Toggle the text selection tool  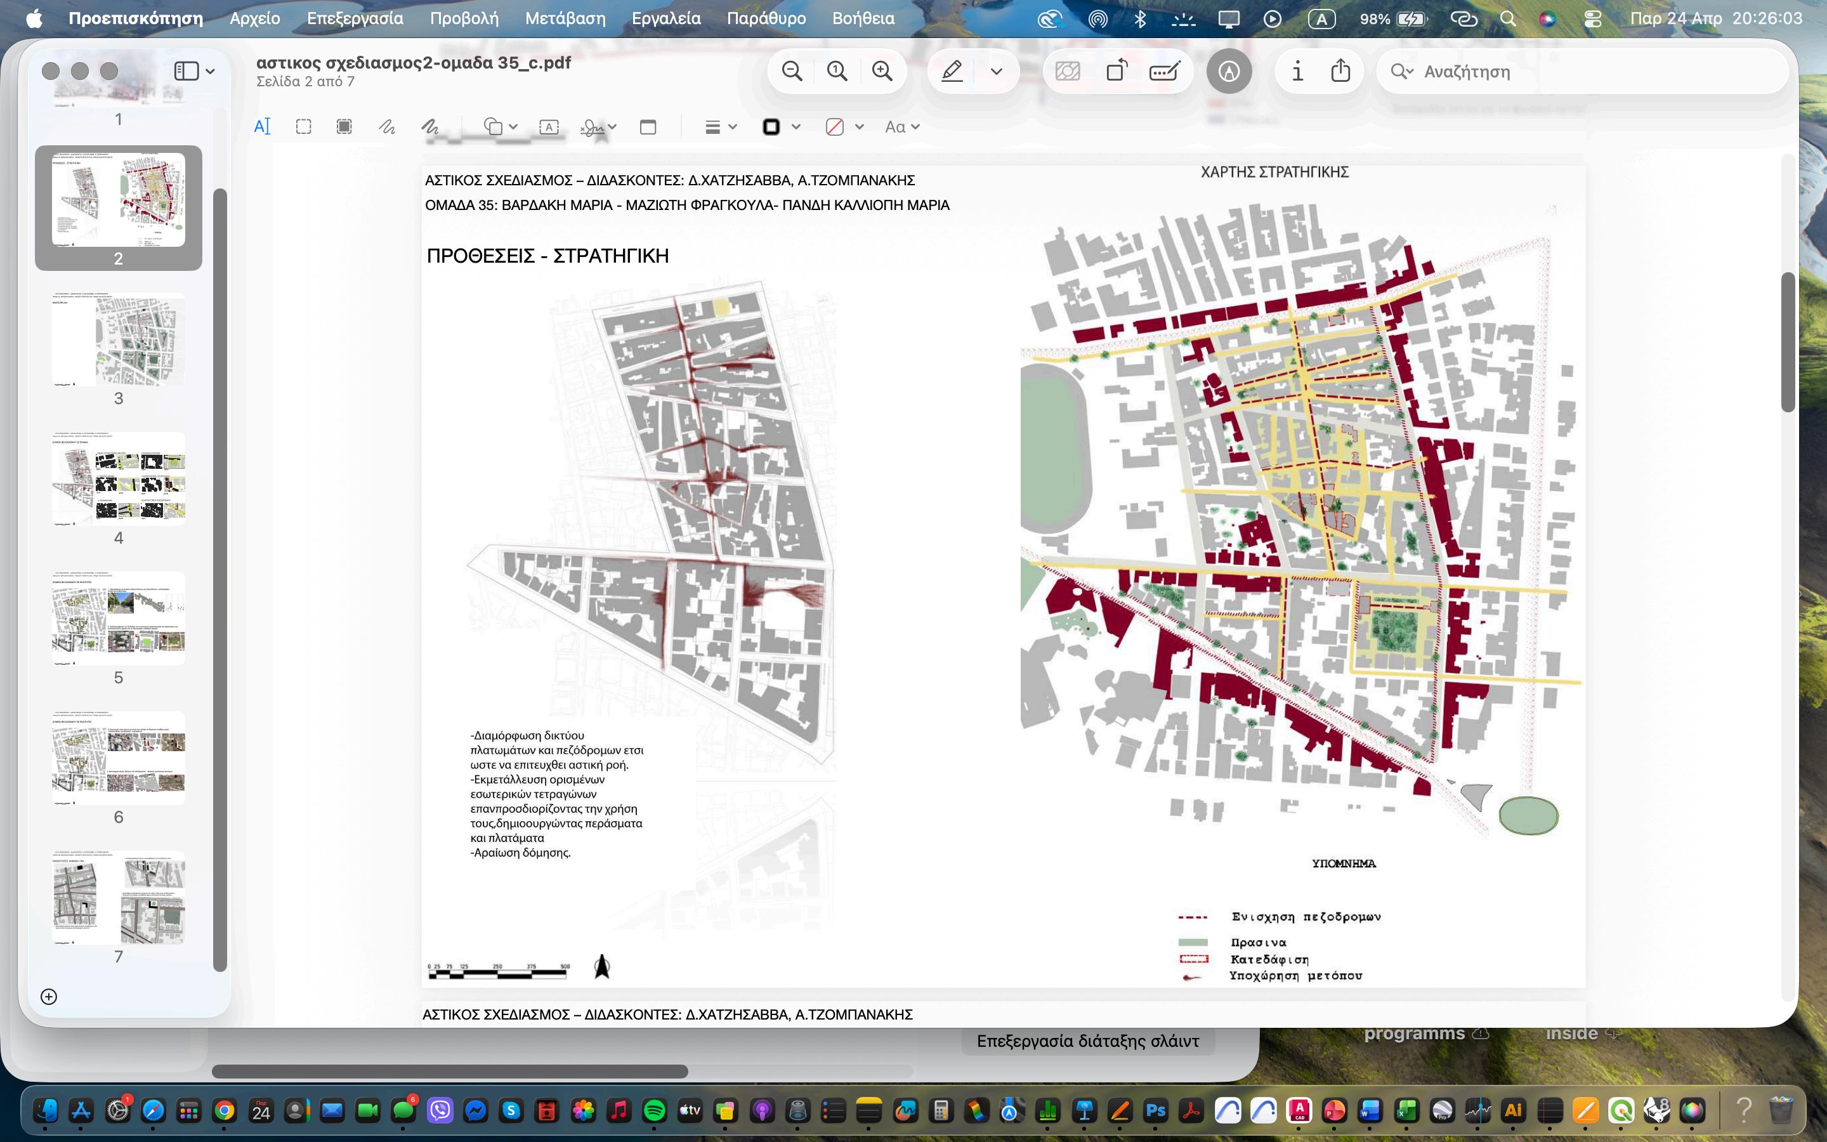coord(262,127)
